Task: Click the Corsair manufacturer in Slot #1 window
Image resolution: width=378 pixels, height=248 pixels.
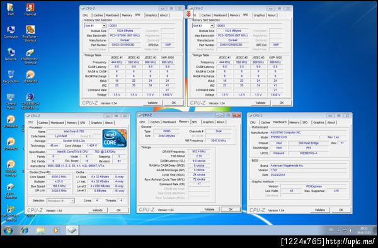Action: [125, 40]
